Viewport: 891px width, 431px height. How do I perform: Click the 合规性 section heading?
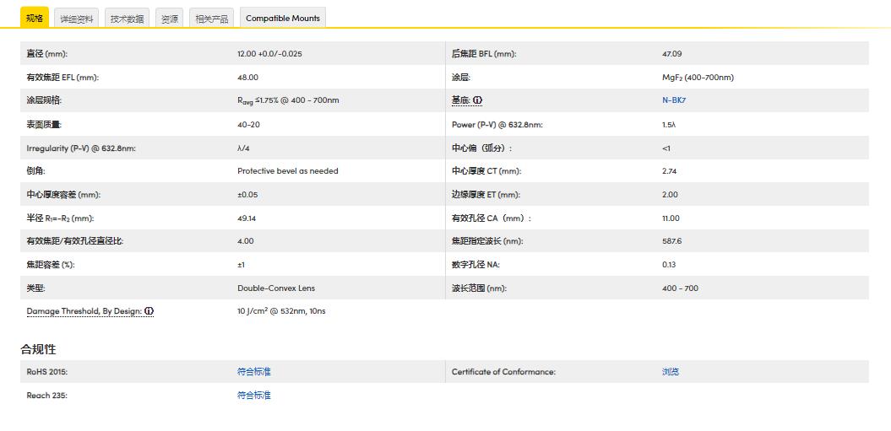39,349
